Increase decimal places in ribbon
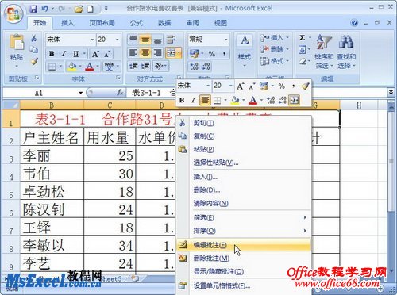Image resolution: width=397 pixels, height=295 pixels. [x=195, y=66]
